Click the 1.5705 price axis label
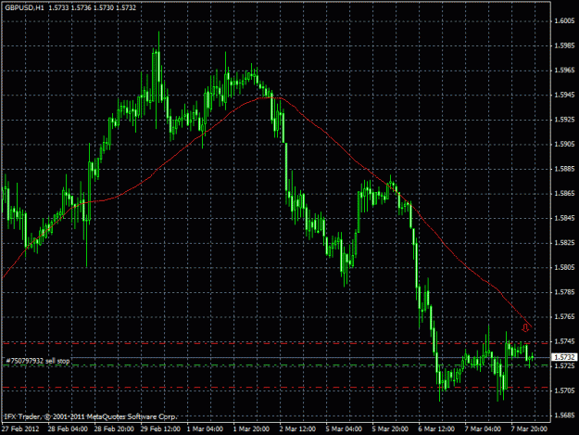The image size is (579, 435). pos(564,390)
